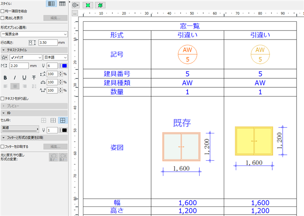Open the 日本語 script dropdown

[x=55, y=57]
